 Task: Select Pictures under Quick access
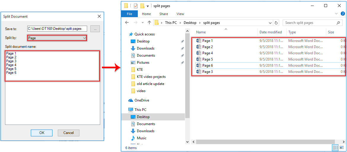(x=143, y=62)
